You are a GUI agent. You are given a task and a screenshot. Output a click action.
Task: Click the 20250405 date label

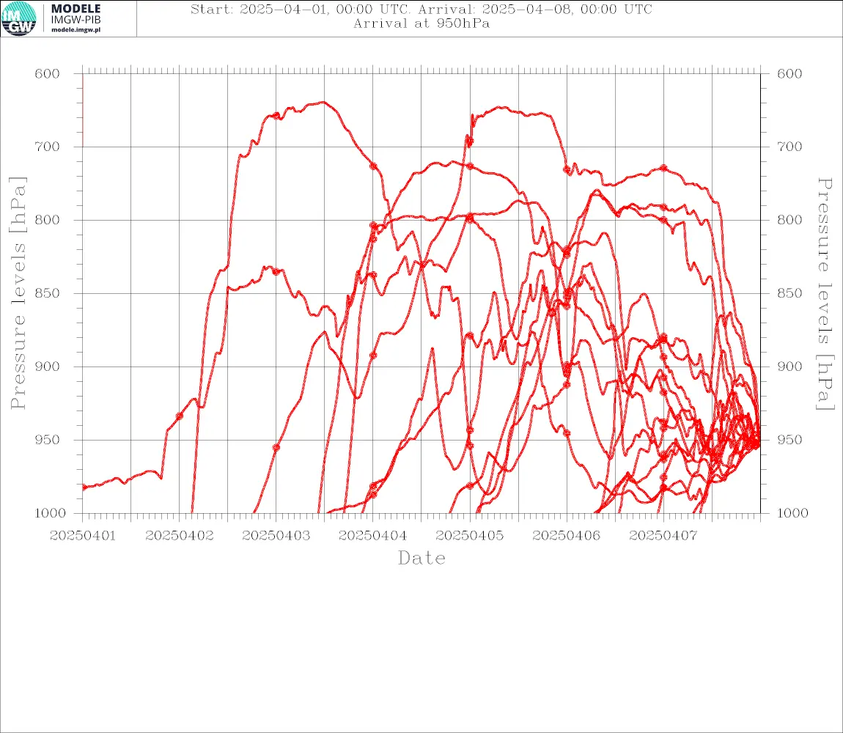[x=470, y=536]
